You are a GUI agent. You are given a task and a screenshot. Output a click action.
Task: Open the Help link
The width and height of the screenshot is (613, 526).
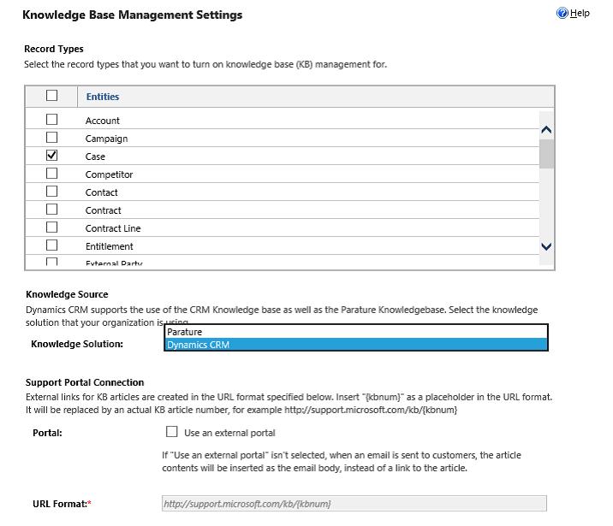click(x=580, y=14)
